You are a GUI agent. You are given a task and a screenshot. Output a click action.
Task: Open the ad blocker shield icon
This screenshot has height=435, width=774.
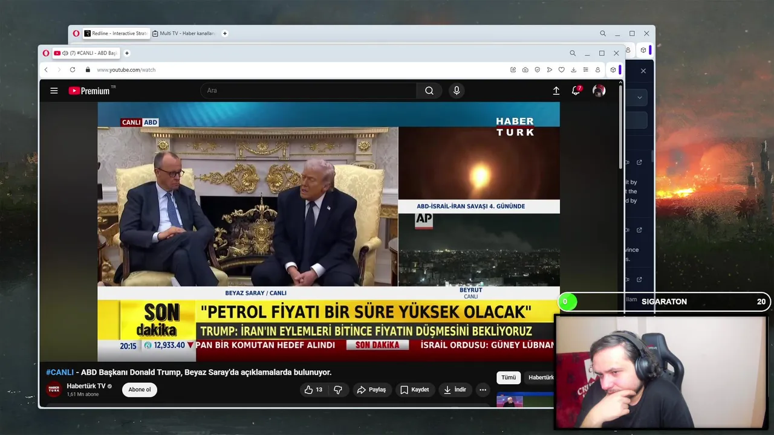[537, 70]
